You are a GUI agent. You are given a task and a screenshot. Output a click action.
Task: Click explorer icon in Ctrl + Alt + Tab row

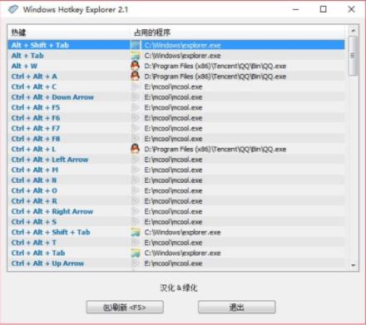click(x=136, y=253)
